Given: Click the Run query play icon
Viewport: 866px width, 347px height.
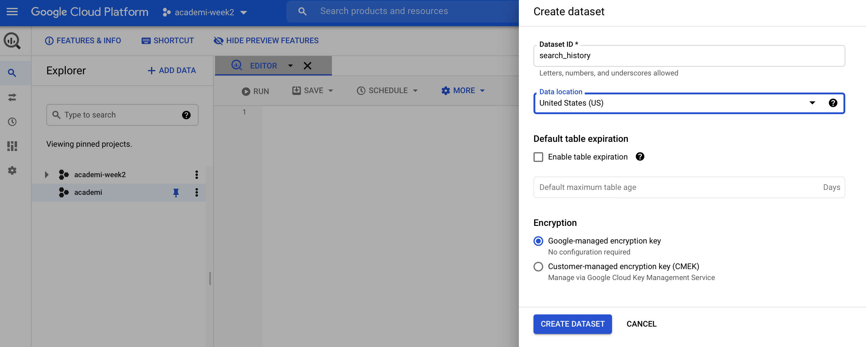Looking at the screenshot, I should click(246, 91).
